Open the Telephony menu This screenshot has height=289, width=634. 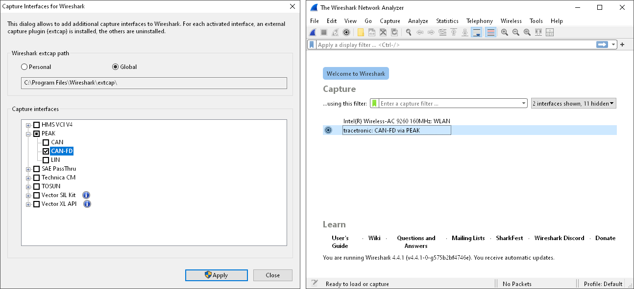pos(479,21)
